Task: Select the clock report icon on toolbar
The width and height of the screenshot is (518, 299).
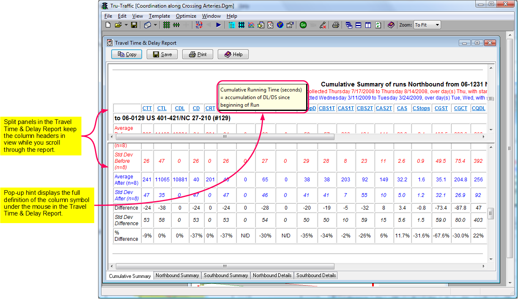Action: click(271, 25)
